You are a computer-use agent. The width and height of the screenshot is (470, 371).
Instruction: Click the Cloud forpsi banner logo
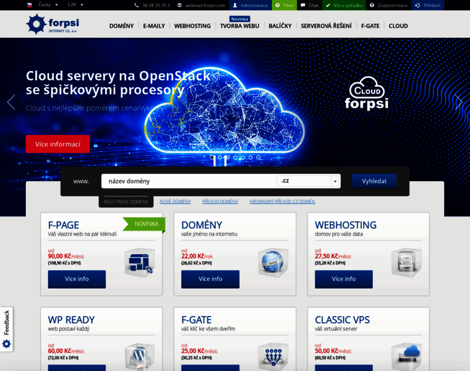(x=367, y=93)
